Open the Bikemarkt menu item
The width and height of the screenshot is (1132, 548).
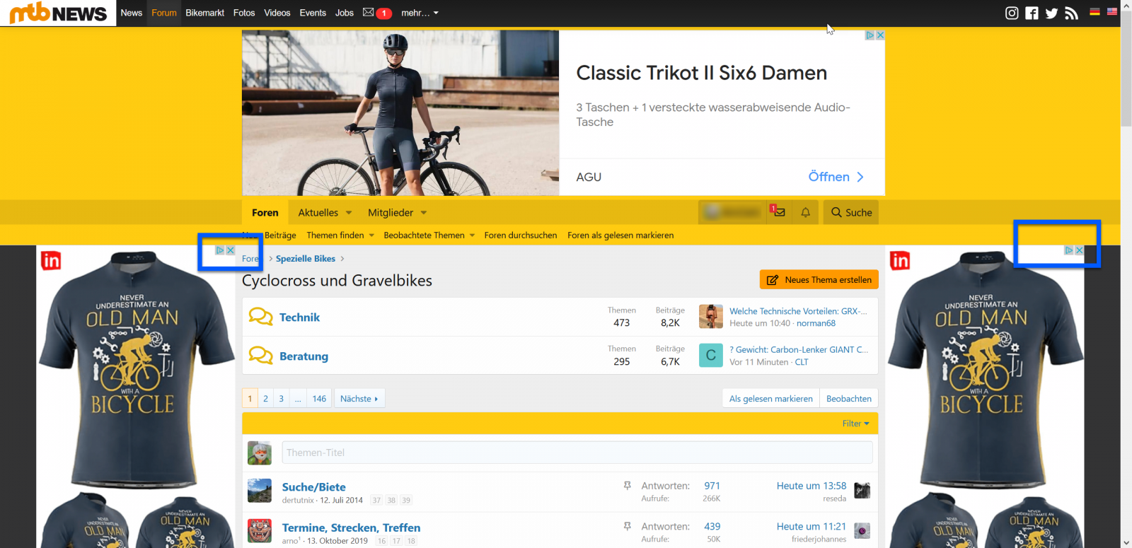204,13
